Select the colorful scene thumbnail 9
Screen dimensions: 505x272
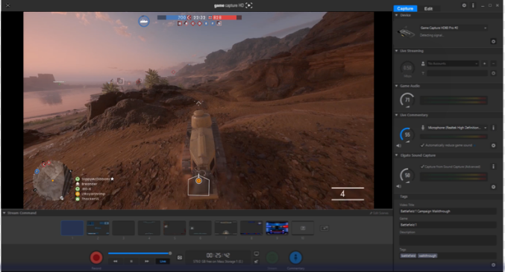tap(277, 228)
